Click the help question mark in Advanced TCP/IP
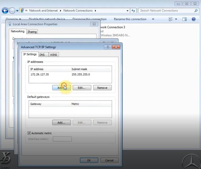The height and width of the screenshot is (169, 201). pos(108,47)
